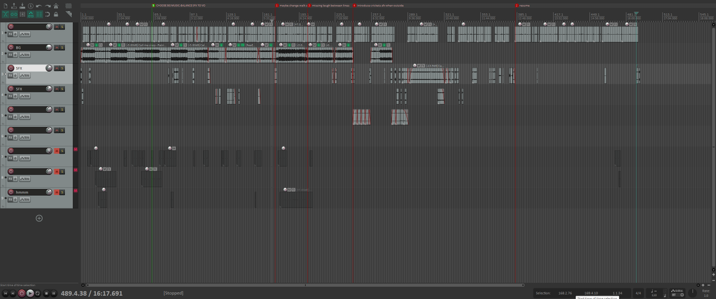The height and width of the screenshot is (299, 716).
Task: Toggle snap magnet toolbar icon
Action: pos(47,14)
